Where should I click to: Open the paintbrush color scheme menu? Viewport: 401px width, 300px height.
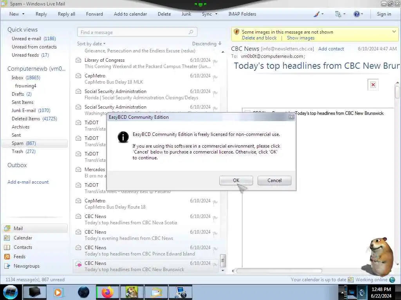(x=318, y=14)
